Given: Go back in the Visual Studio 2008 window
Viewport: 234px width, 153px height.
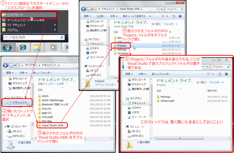Looking at the screenshot, I should point(83,9).
